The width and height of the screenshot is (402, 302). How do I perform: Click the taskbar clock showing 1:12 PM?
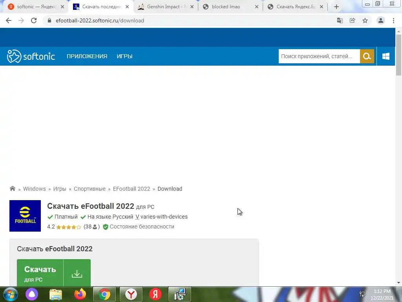382,295
